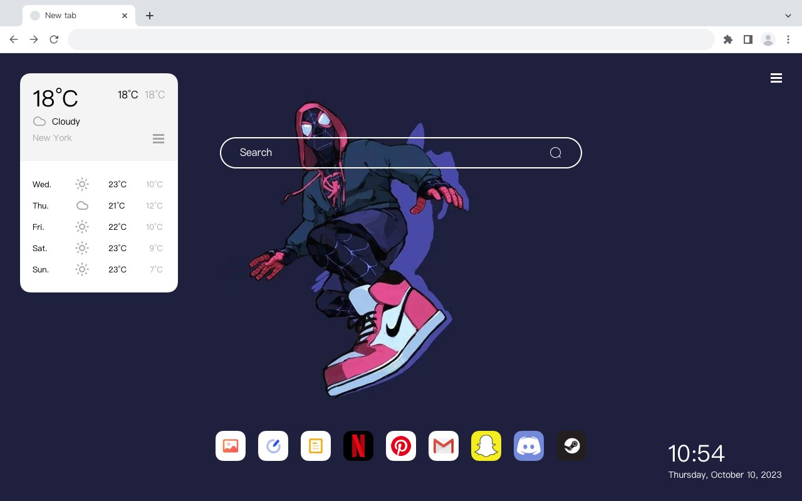Viewport: 802px width, 501px height.
Task: Click the cloud icon beside Cloudy
Action: click(x=39, y=121)
